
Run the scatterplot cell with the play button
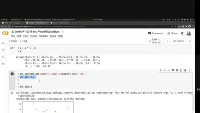pyautogui.click(x=12, y=74)
